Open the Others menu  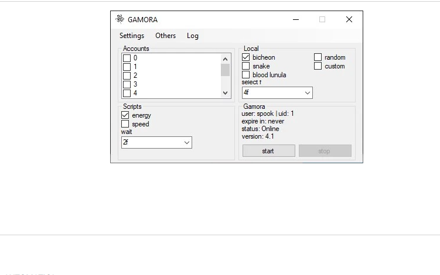(165, 36)
